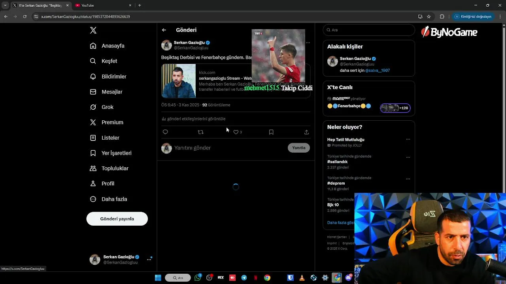Click the install app icon in address bar
The height and width of the screenshot is (284, 506).
(x=420, y=17)
